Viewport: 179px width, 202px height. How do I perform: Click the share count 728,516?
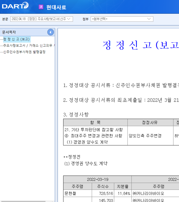point(106,193)
